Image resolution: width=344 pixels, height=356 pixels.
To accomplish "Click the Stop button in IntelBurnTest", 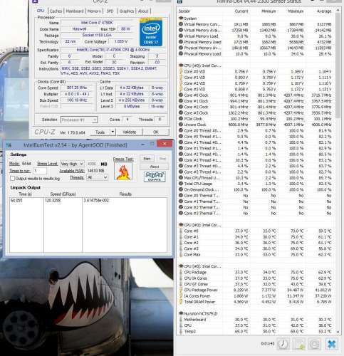I will coord(162,159).
